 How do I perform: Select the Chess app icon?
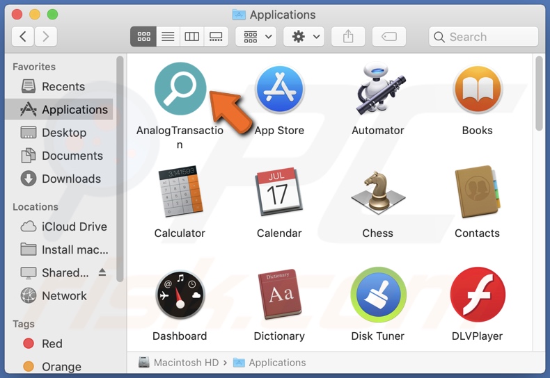pos(378,191)
